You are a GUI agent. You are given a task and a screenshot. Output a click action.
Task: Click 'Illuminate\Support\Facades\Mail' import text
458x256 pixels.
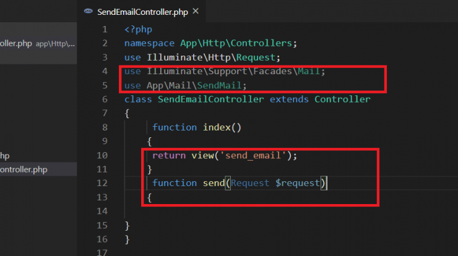pyautogui.click(x=233, y=71)
